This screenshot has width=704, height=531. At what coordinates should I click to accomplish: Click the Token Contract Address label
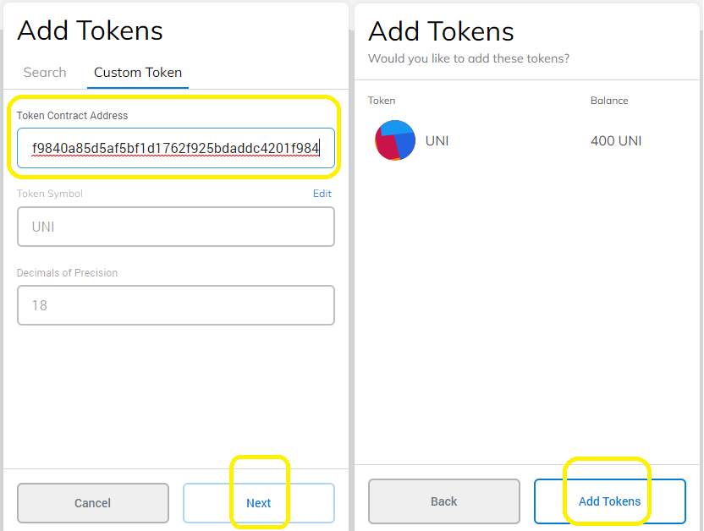coord(72,116)
